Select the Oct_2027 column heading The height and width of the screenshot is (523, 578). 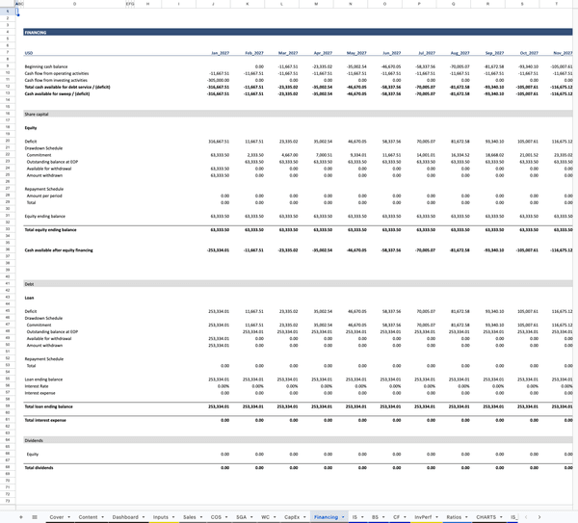[529, 53]
